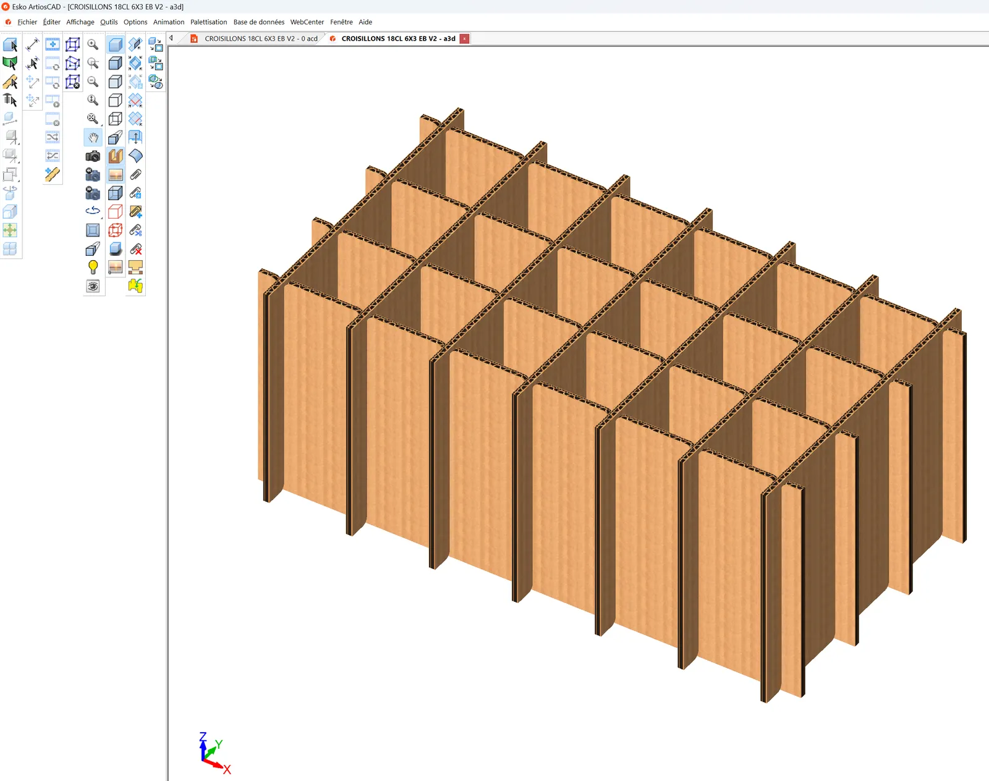Close the CROISILLONS a3d tab
The width and height of the screenshot is (989, 781).
pos(464,38)
